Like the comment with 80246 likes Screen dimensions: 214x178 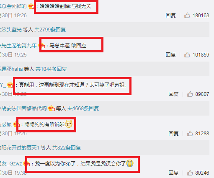tap(190, 173)
